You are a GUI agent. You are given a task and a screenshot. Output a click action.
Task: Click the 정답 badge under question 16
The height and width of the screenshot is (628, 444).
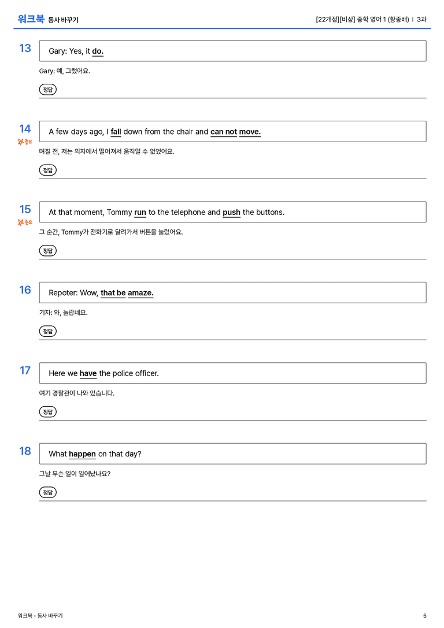click(47, 331)
